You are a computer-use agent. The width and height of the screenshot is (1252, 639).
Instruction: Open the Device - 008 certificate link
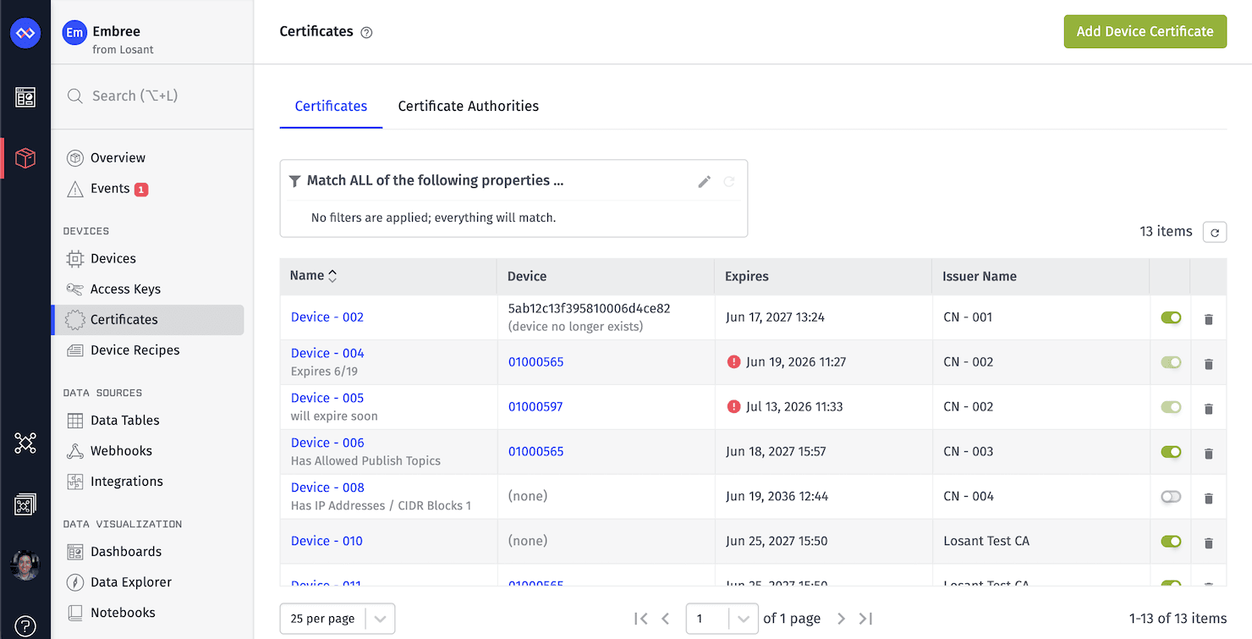(327, 488)
